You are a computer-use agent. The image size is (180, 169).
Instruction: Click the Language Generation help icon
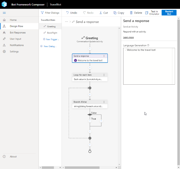pos(148,45)
